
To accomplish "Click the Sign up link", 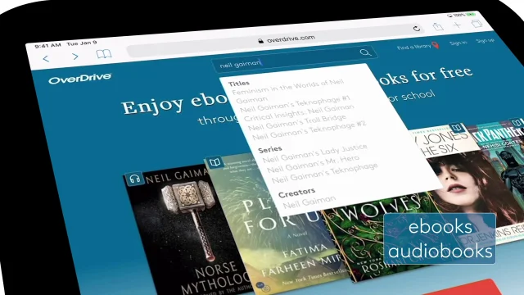I will (x=485, y=41).
